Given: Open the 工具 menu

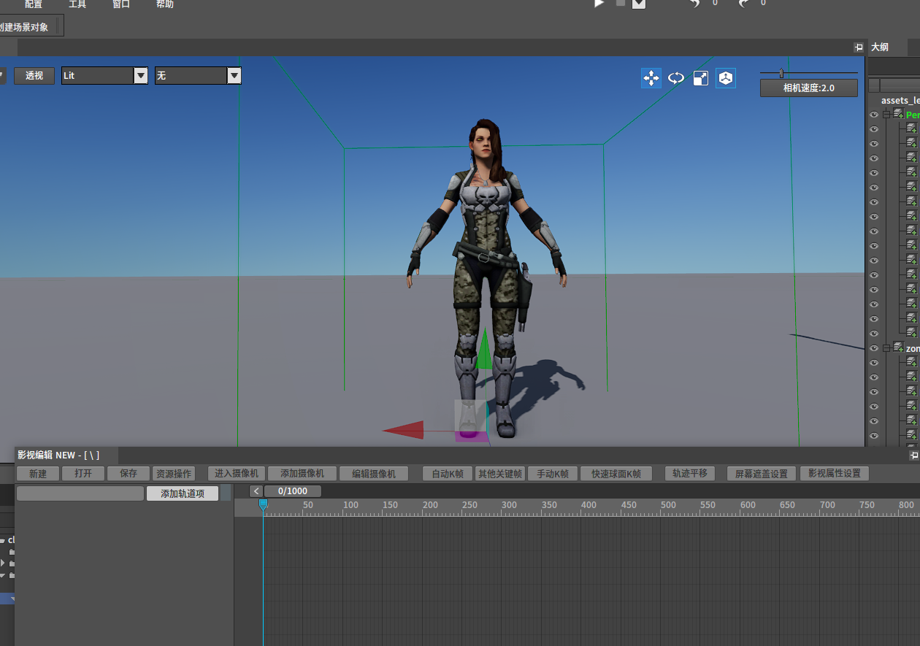Looking at the screenshot, I should click(77, 4).
